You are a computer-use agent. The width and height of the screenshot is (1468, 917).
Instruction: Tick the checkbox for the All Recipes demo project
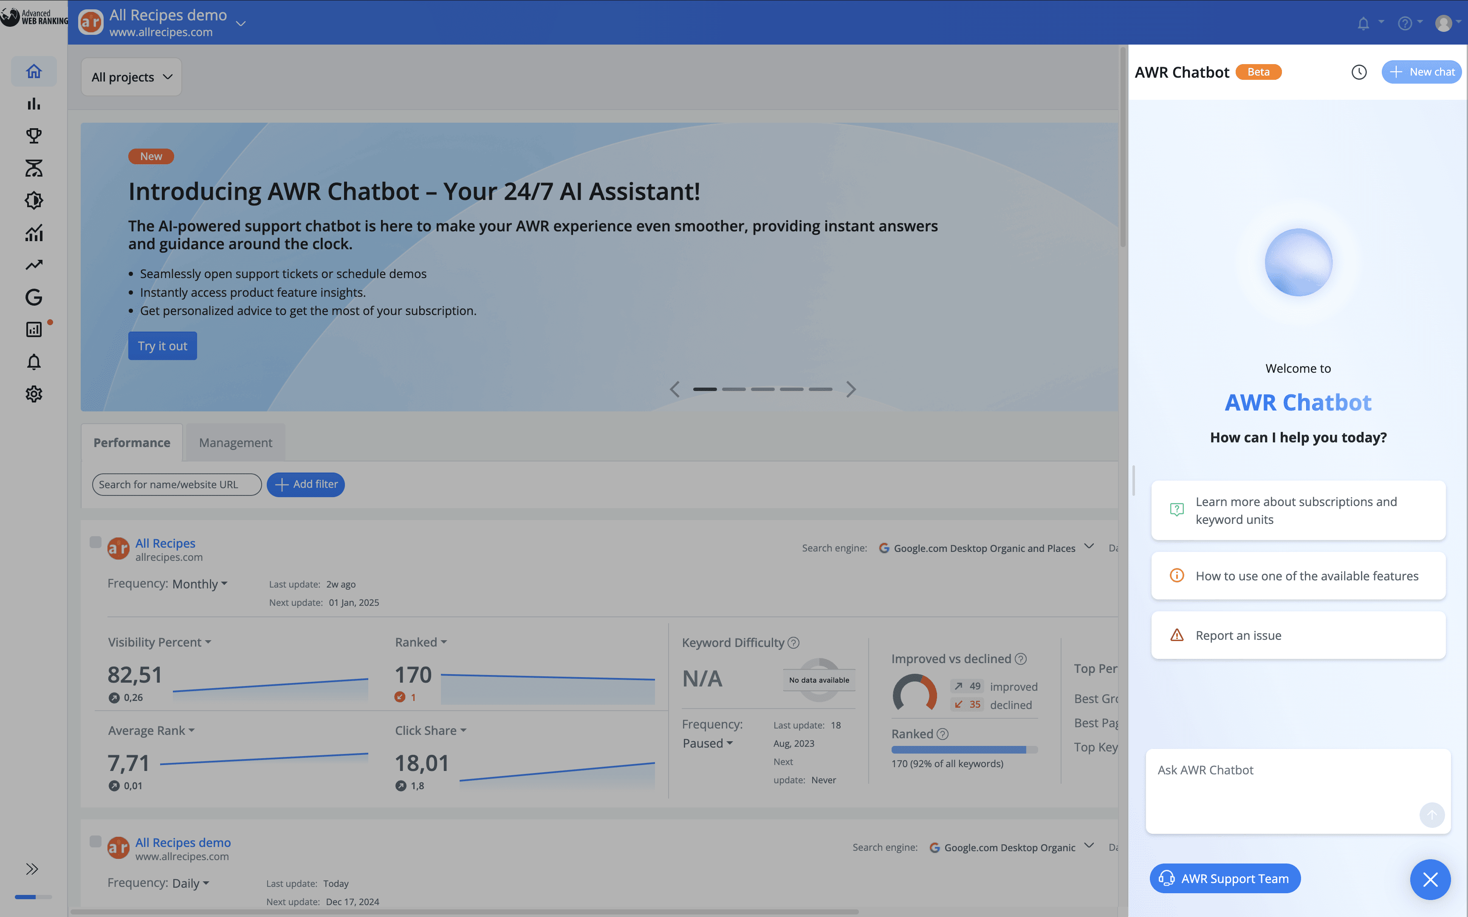tap(95, 841)
